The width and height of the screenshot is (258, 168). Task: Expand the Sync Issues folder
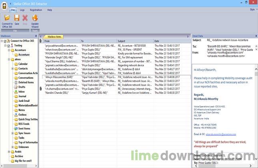pyautogui.click(x=12, y=133)
